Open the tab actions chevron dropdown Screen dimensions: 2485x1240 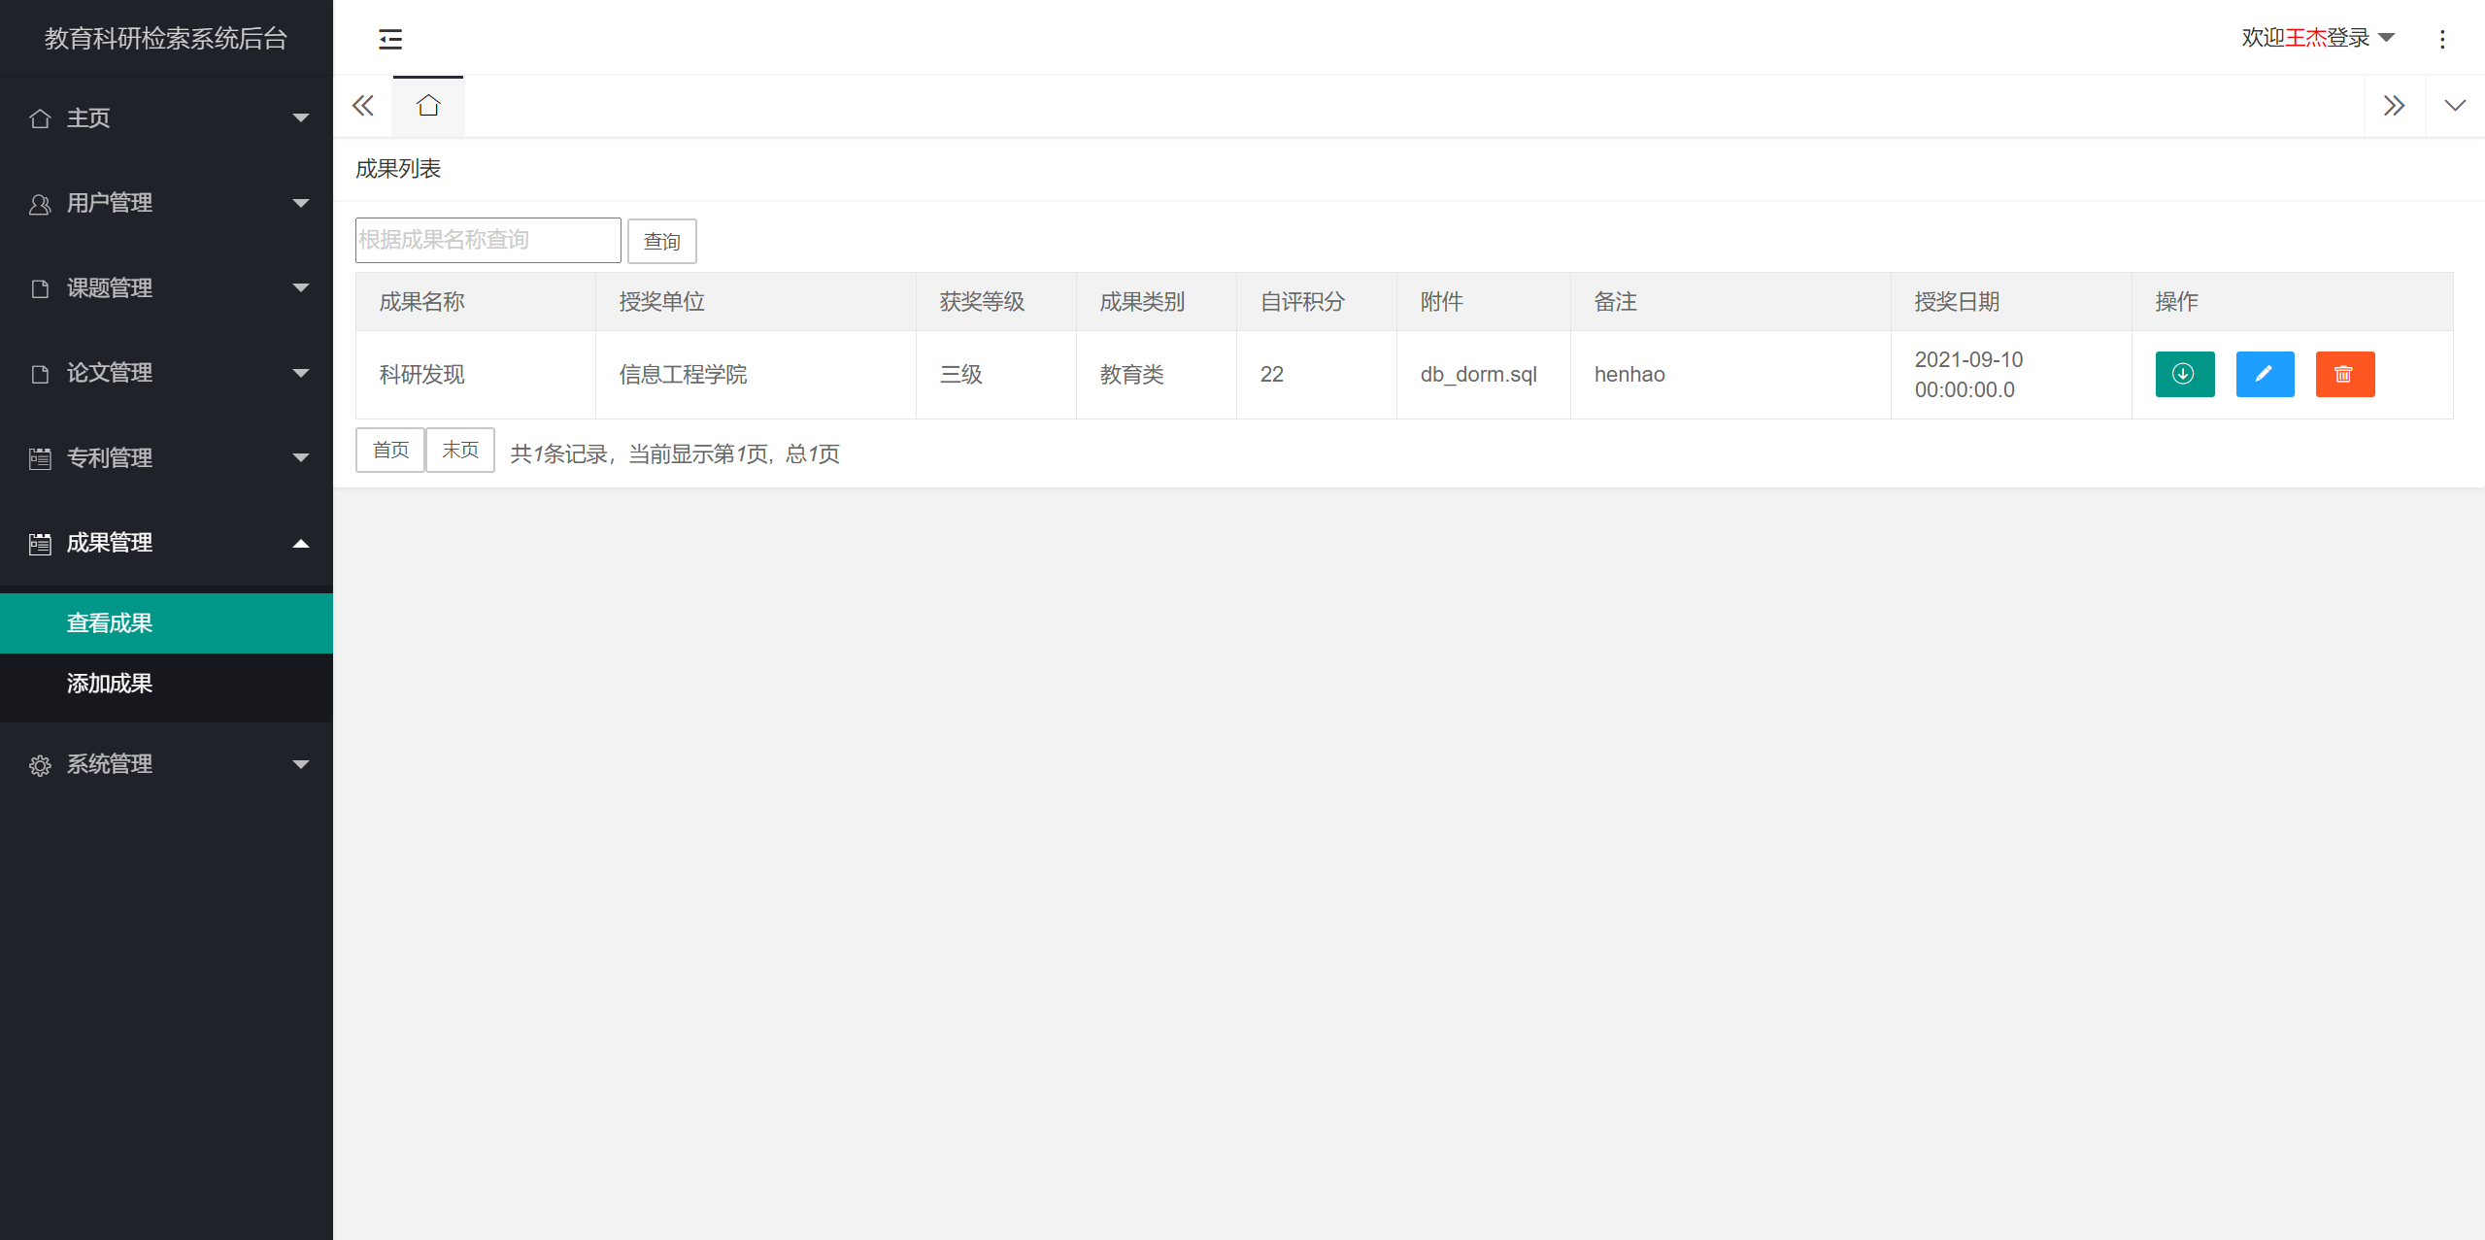2455,106
